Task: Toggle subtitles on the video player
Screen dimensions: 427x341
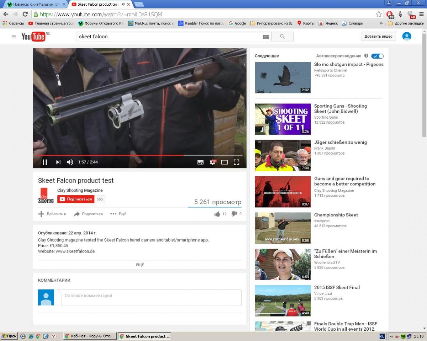Action: [x=200, y=162]
